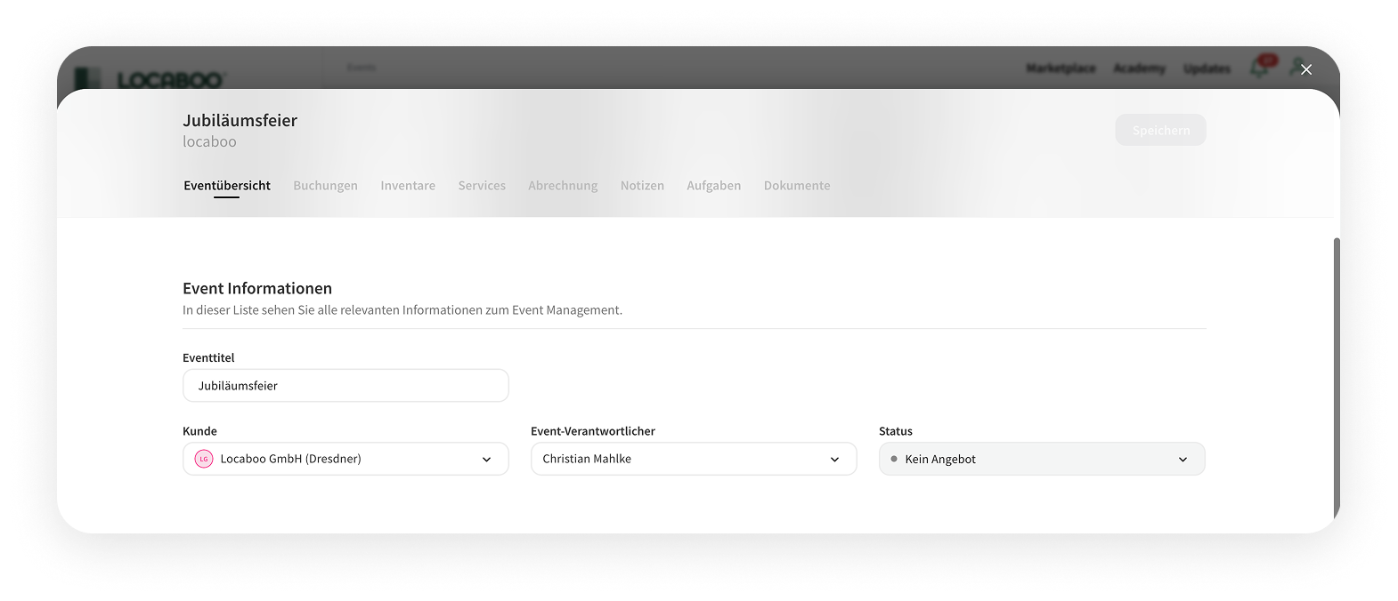This screenshot has width=1398, height=601.
Task: Open the Event-Verantwortlicher dropdown arrow
Action: (x=834, y=460)
